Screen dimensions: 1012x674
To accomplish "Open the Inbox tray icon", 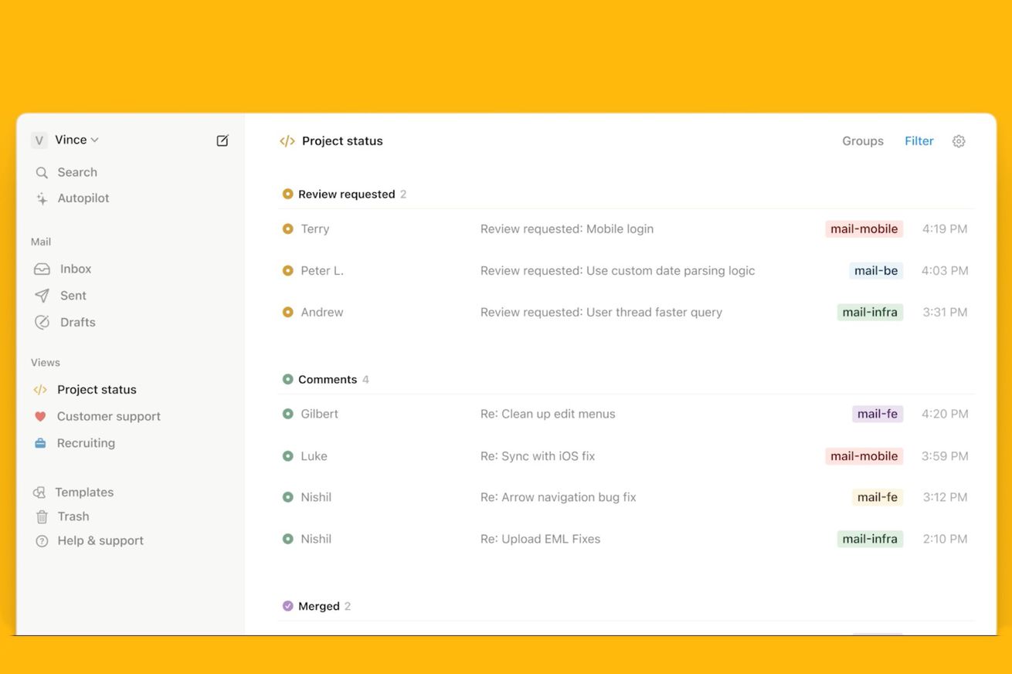I will pos(42,269).
